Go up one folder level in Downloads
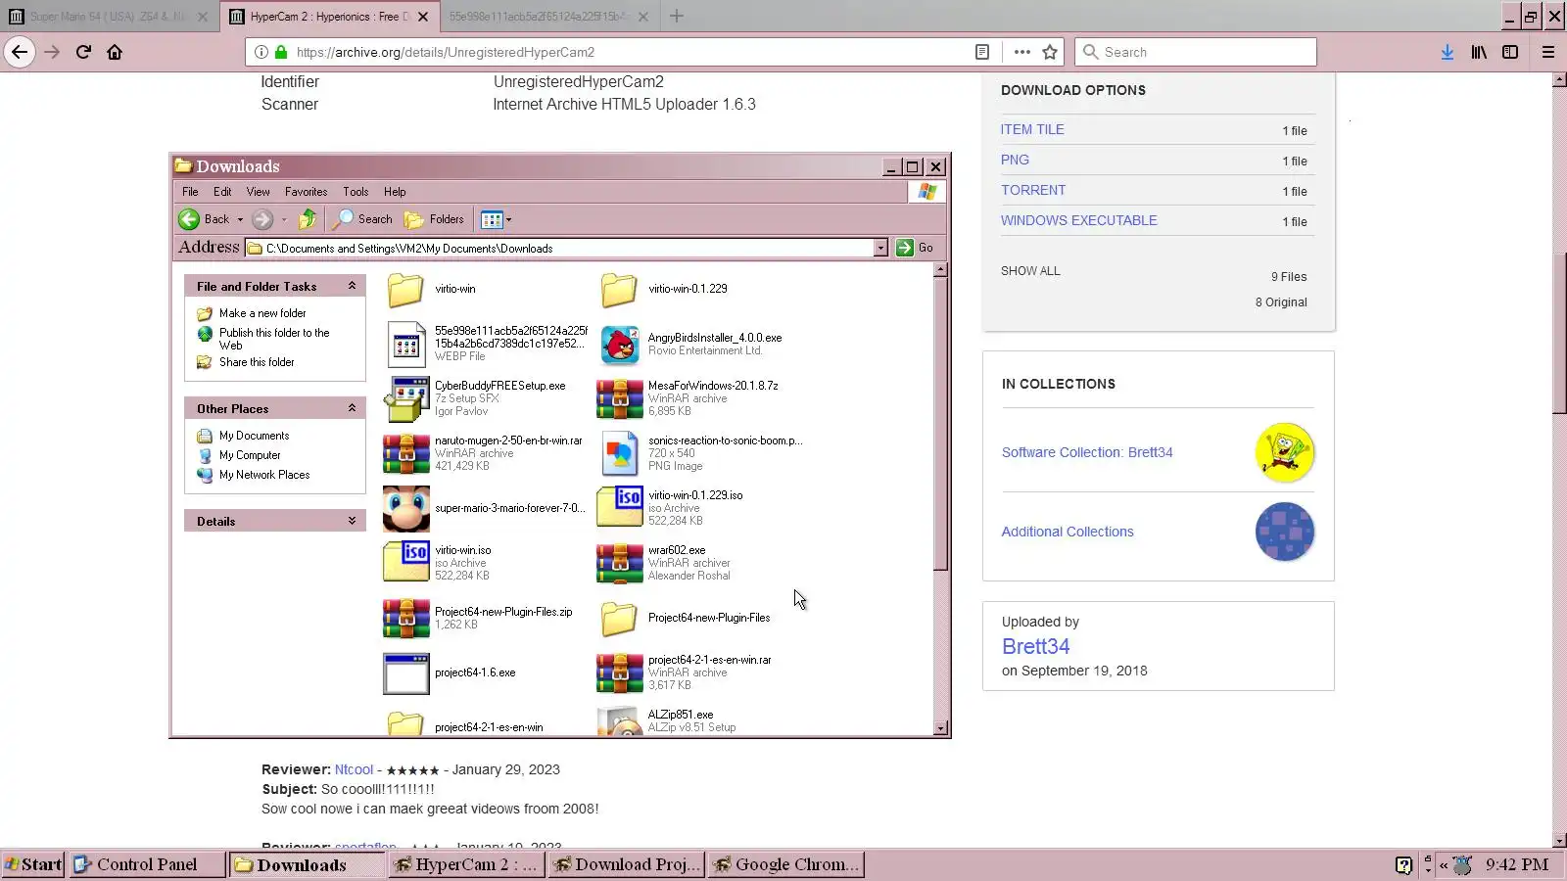 (308, 219)
